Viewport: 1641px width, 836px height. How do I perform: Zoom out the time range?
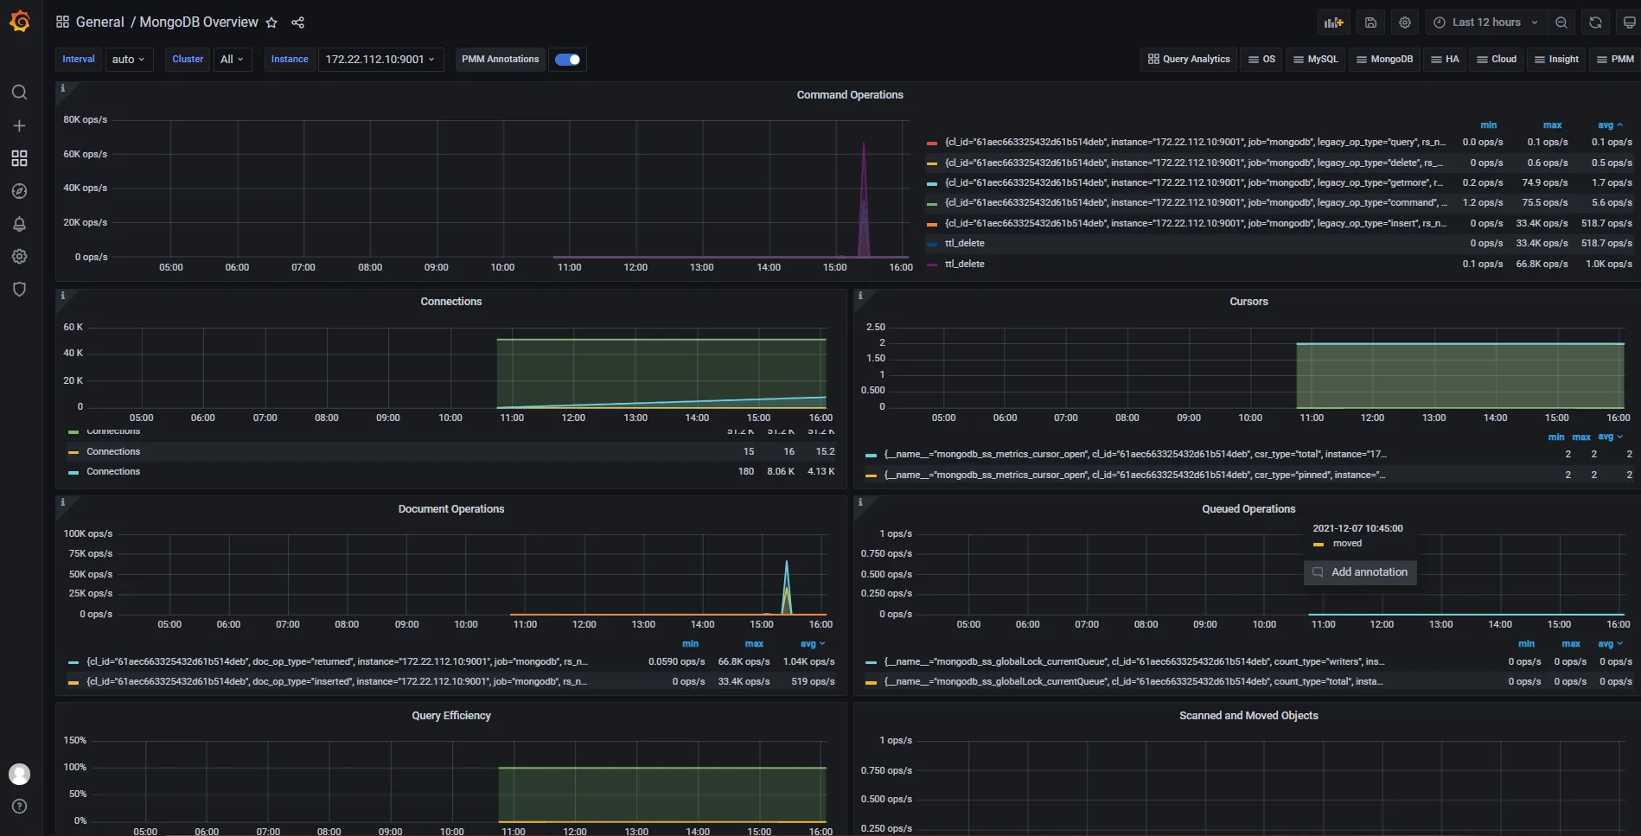pos(1561,22)
